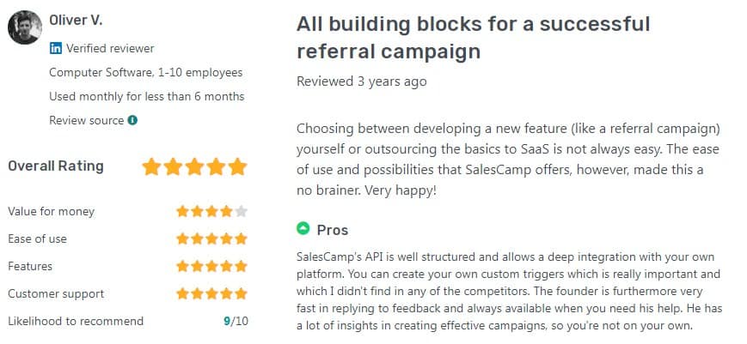Click the reviewer name Oliver V.
Image resolution: width=747 pixels, height=344 pixels.
point(77,19)
